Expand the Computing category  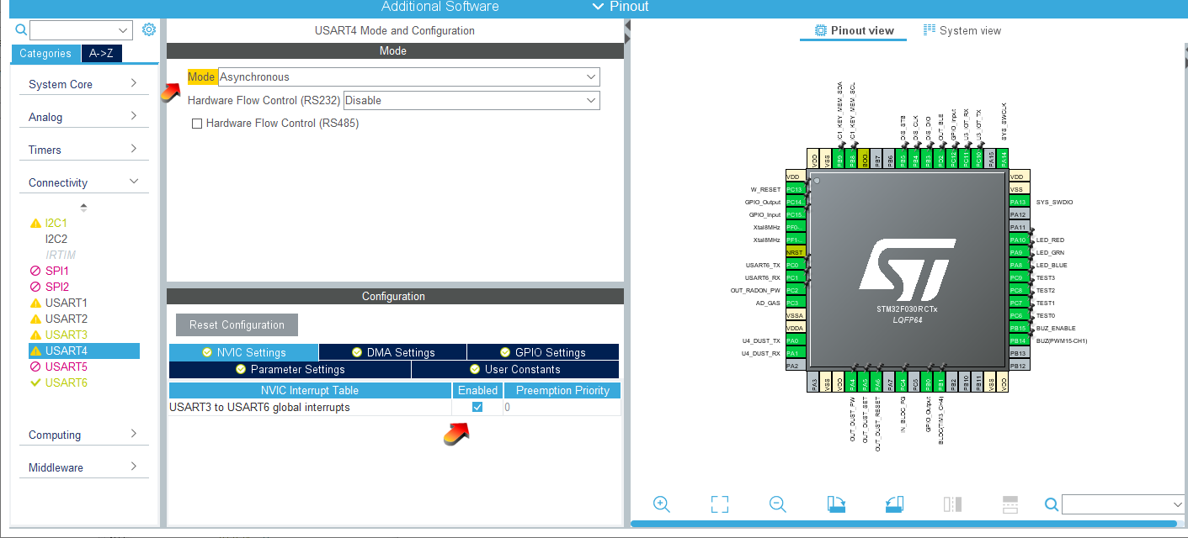(83, 435)
